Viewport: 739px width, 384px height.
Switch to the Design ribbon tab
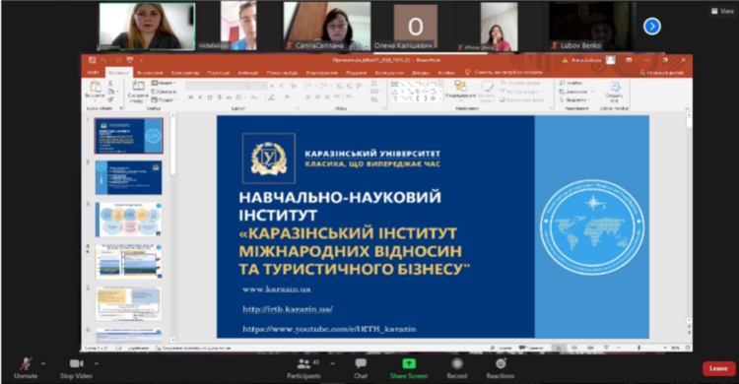(x=185, y=73)
